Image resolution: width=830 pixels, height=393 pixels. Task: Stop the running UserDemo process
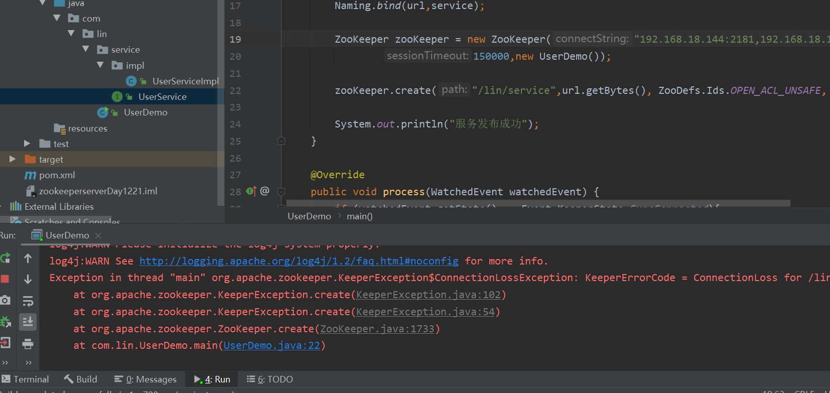[5, 279]
